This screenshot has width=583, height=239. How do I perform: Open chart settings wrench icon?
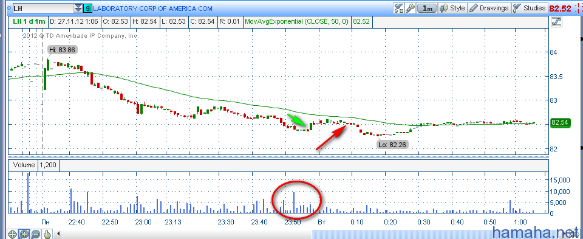click(410, 8)
